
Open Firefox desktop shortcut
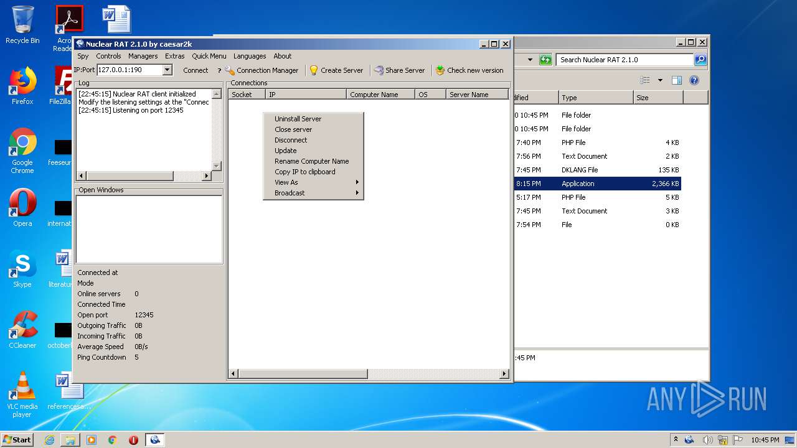pyautogui.click(x=22, y=86)
